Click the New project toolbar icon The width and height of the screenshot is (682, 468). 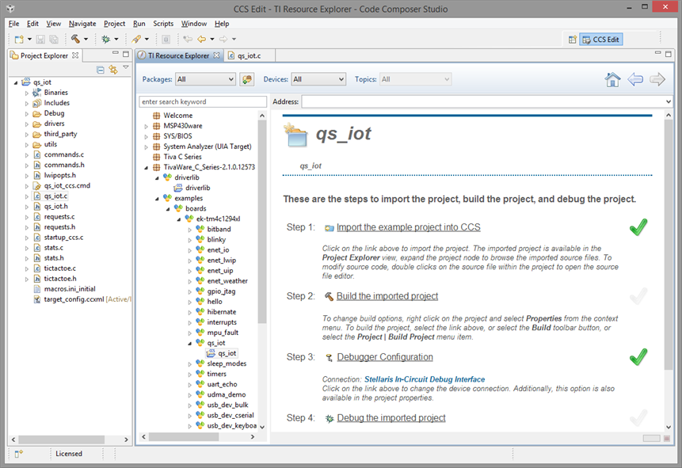pos(19,40)
